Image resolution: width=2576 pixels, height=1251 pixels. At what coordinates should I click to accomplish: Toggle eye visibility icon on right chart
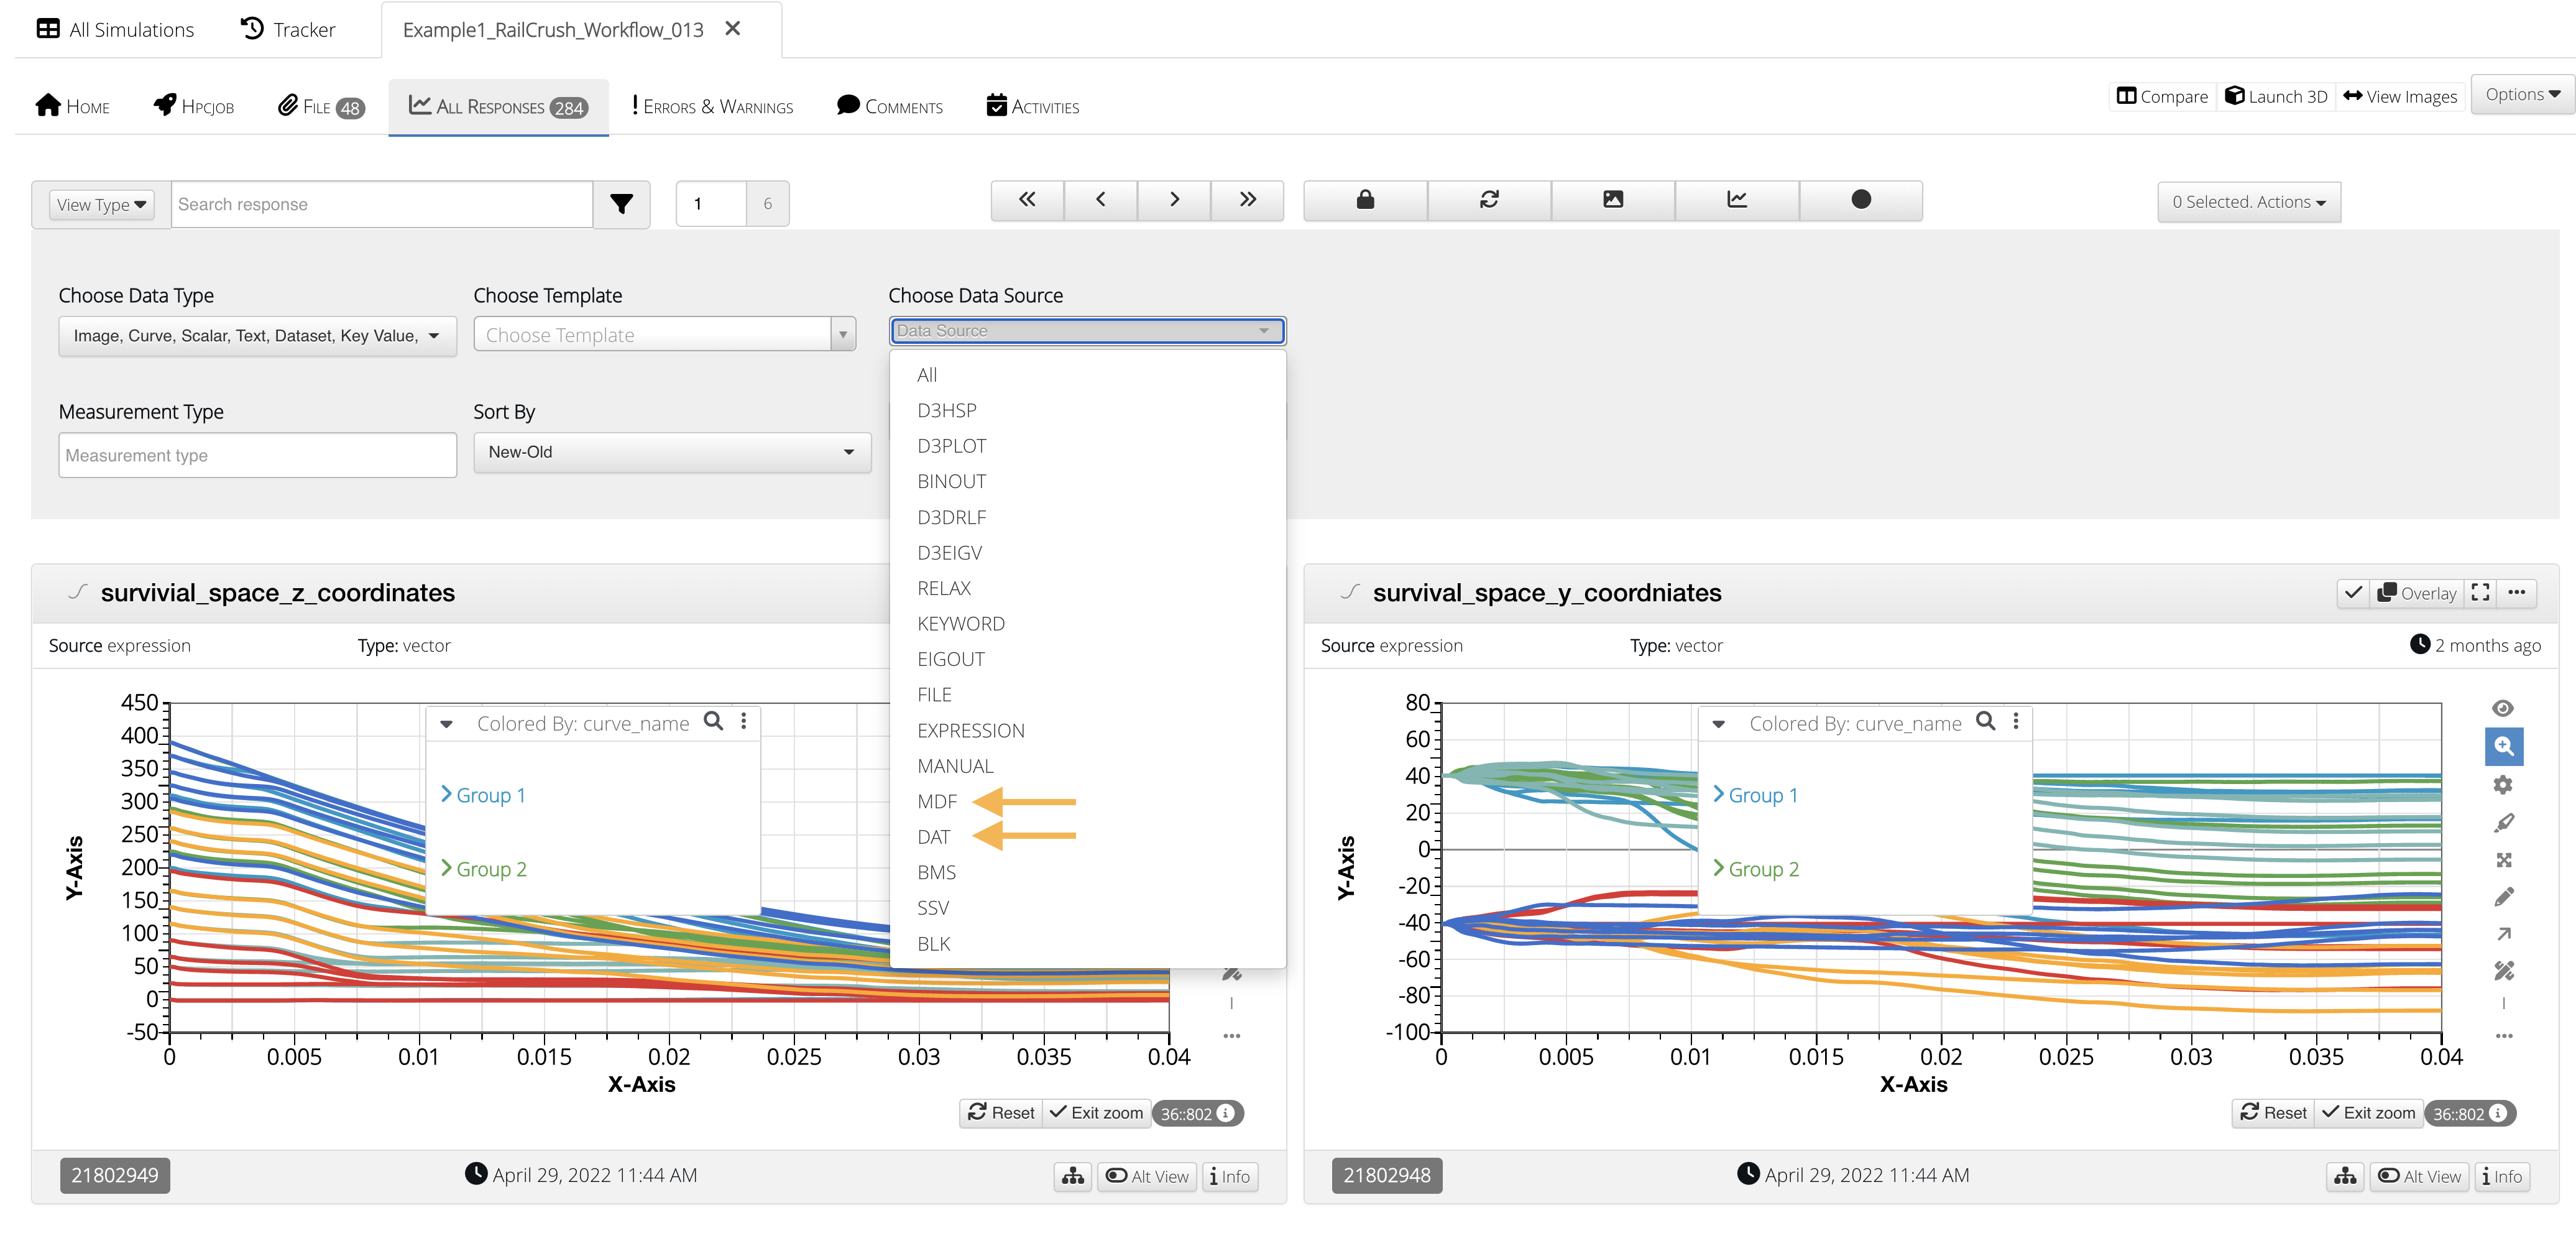point(2503,708)
